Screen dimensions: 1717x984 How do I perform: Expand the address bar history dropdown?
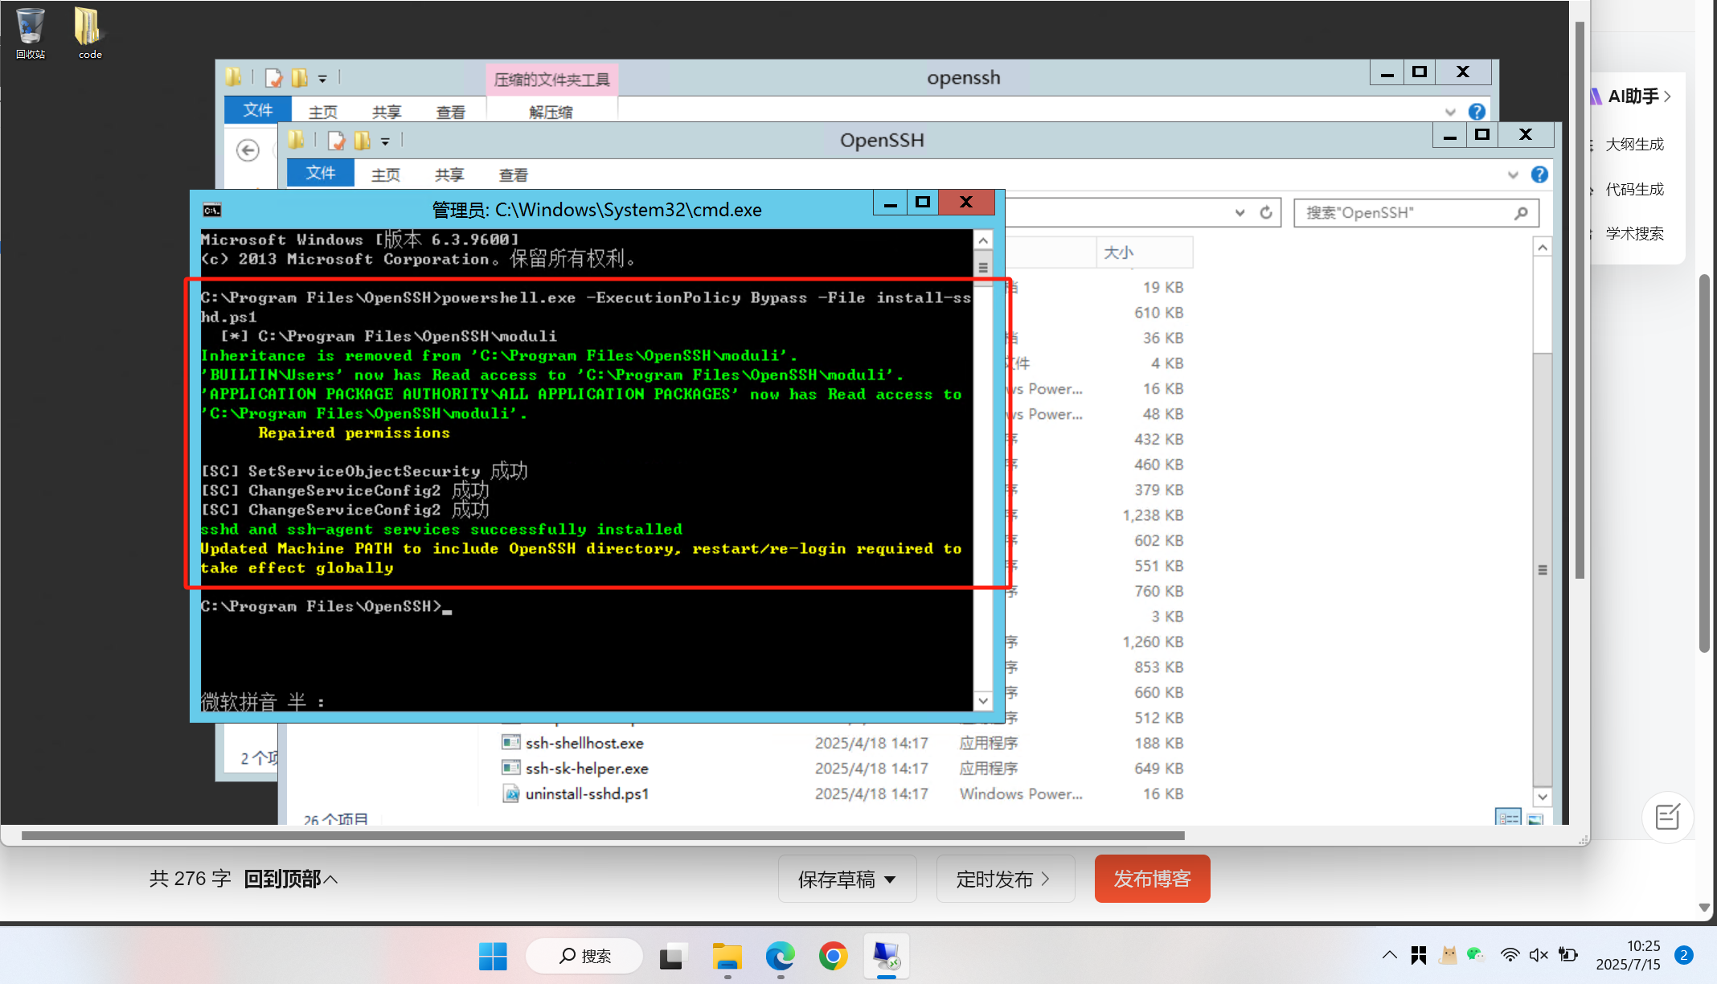(1239, 212)
